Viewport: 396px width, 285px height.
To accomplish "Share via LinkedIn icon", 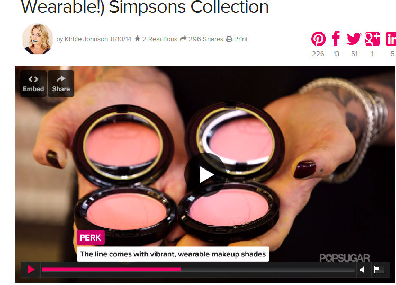I will click(x=391, y=39).
